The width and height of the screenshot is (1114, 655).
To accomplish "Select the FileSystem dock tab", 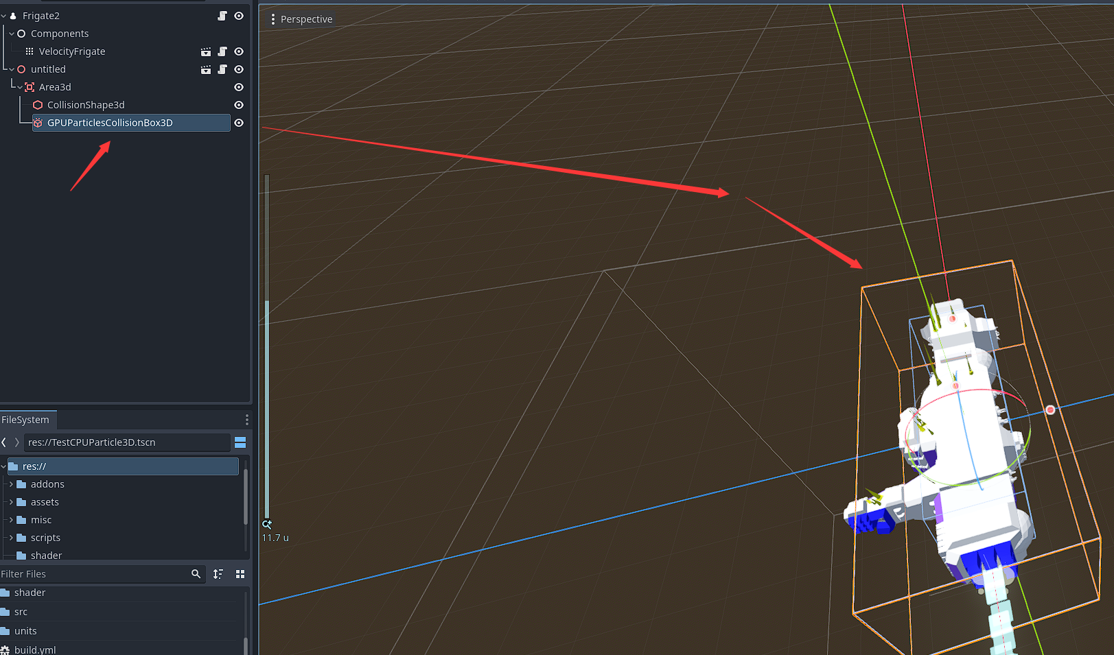I will (27, 420).
